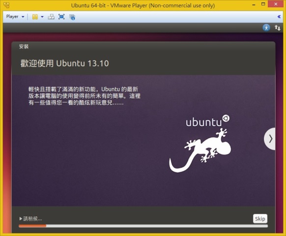This screenshot has height=236, width=286.
Task: Maximize the VMware Player window
Action: click(263, 4)
